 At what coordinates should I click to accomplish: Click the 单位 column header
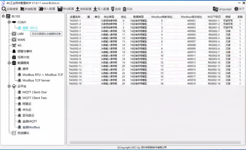click(x=97, y=17)
